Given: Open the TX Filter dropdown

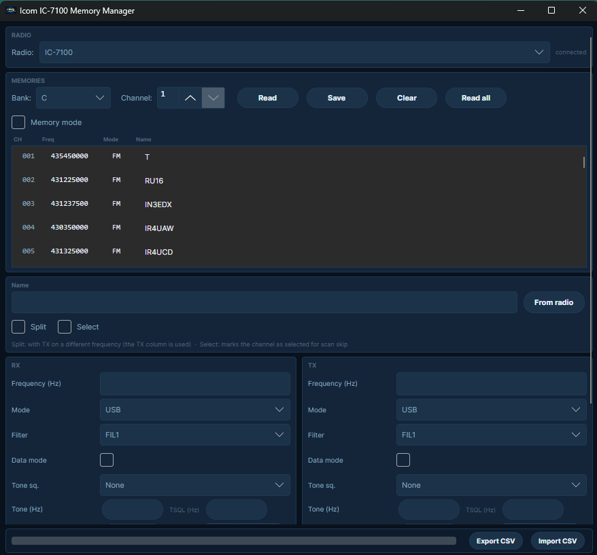Looking at the screenshot, I should pyautogui.click(x=491, y=435).
